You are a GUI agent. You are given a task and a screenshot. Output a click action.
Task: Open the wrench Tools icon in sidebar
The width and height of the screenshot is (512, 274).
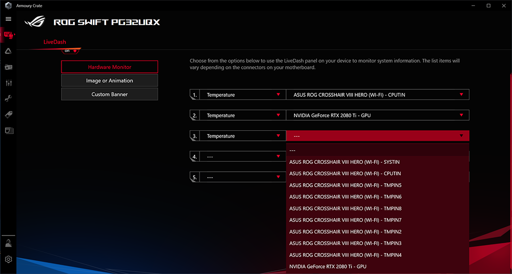pyautogui.click(x=8, y=99)
